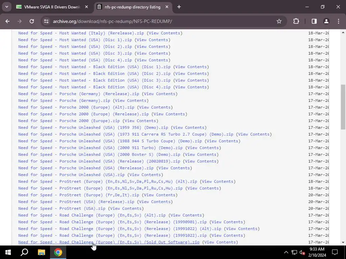This screenshot has height=259, width=346.
Task: Download Road Challenge (Rerelease) (19990901).zip
Action: point(113,222)
